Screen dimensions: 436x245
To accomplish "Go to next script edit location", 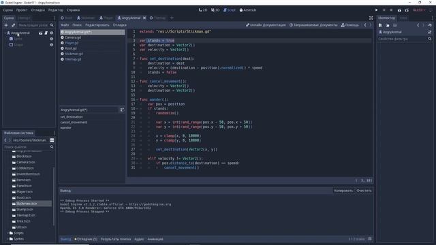I will point(371,25).
